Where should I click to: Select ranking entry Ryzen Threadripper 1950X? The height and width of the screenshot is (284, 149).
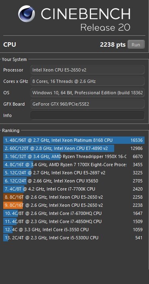pos(74,156)
